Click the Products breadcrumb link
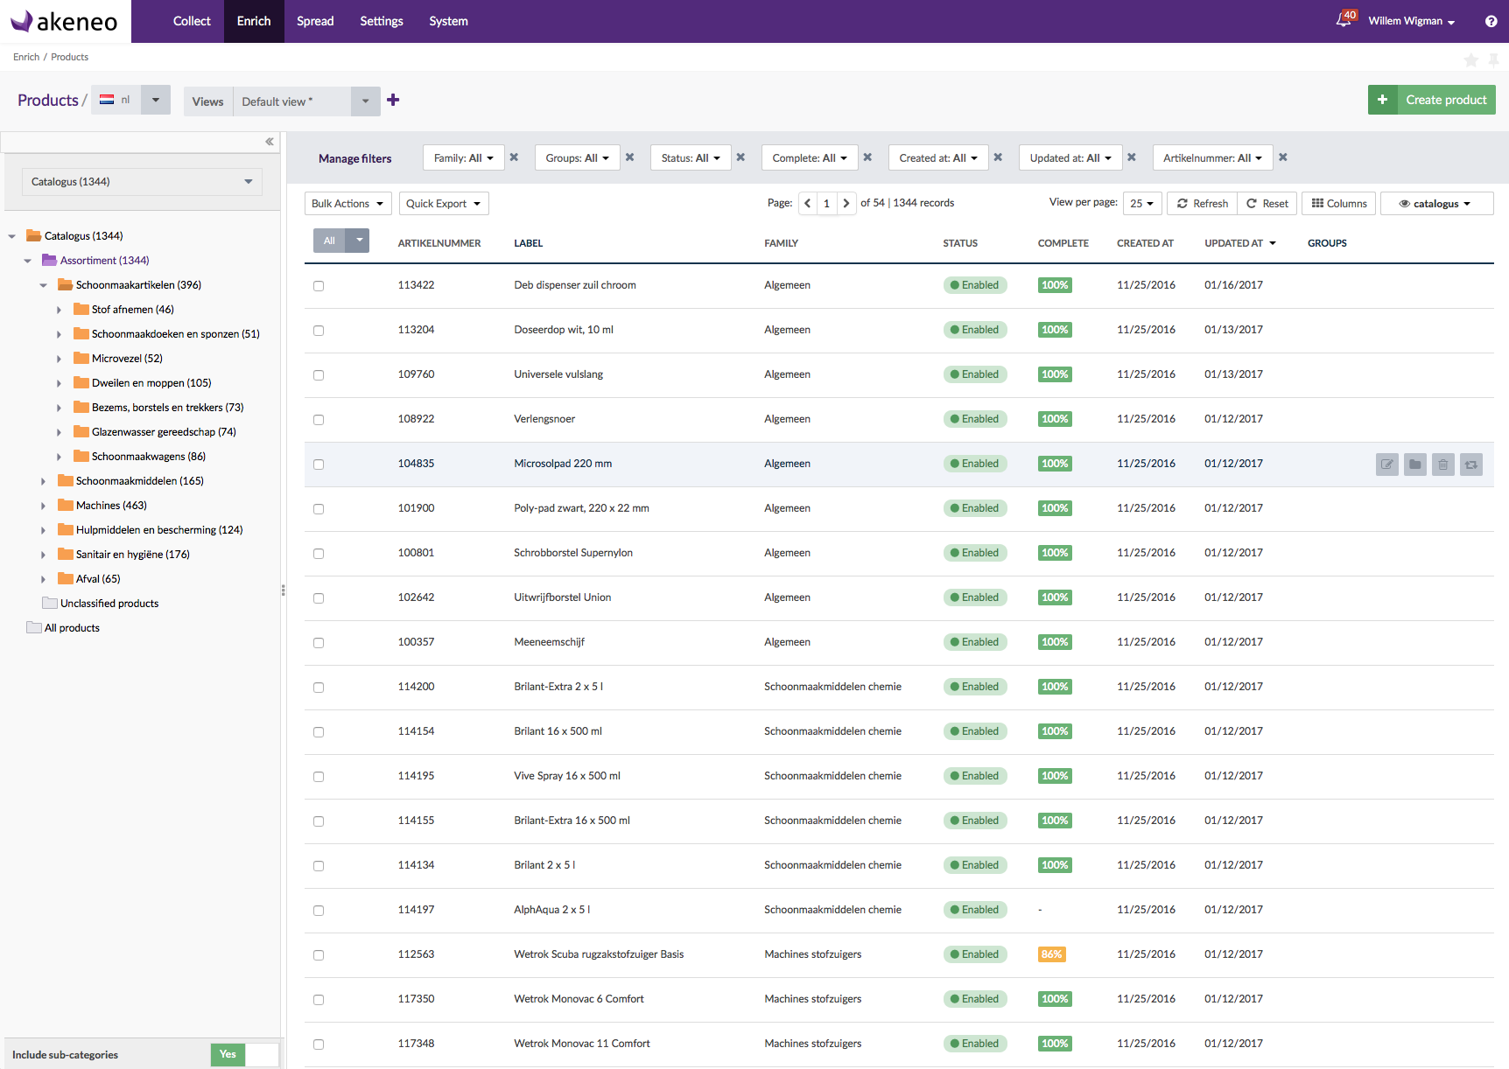 tap(69, 57)
